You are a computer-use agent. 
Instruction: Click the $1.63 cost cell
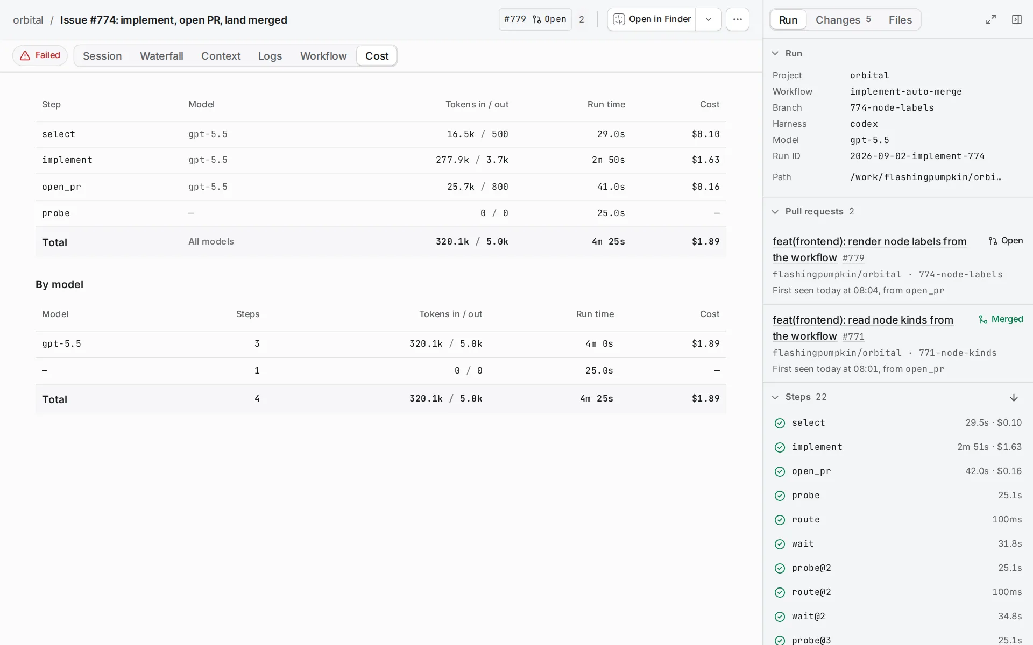pos(705,160)
